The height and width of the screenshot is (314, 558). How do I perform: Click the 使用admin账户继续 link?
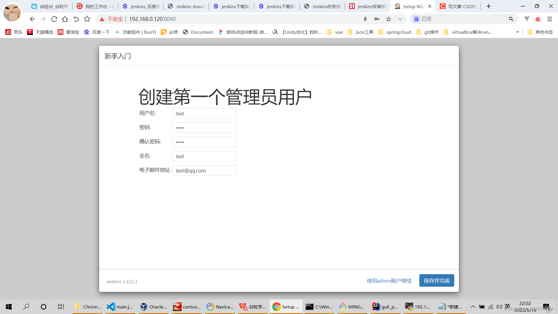tap(389, 281)
